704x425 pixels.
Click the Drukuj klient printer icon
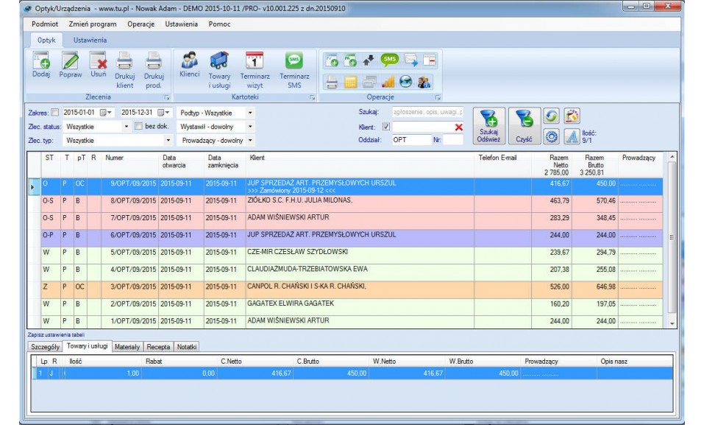124,62
